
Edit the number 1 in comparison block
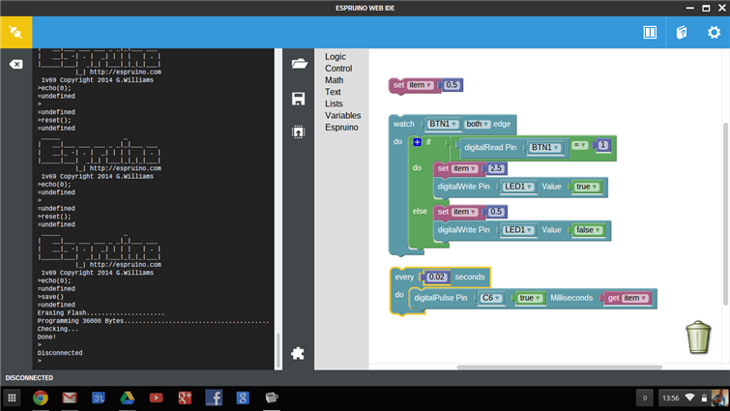(x=603, y=145)
